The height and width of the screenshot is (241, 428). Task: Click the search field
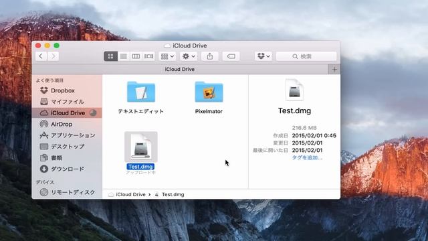click(306, 56)
